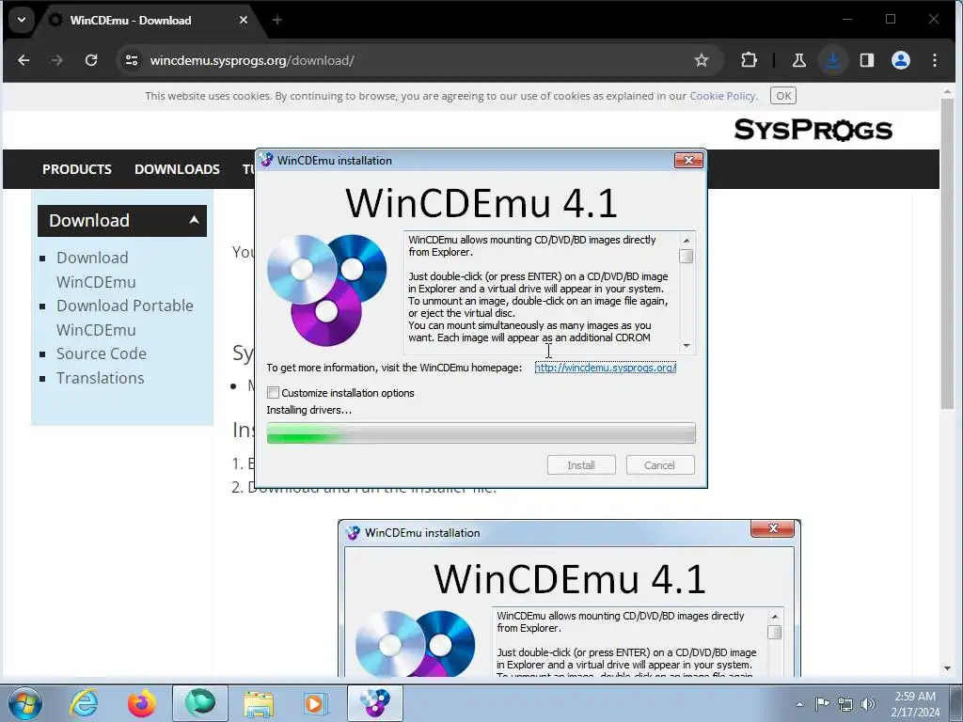Click the installer screenshot image on webpage
Screen dimensions: 963x722
point(569,599)
